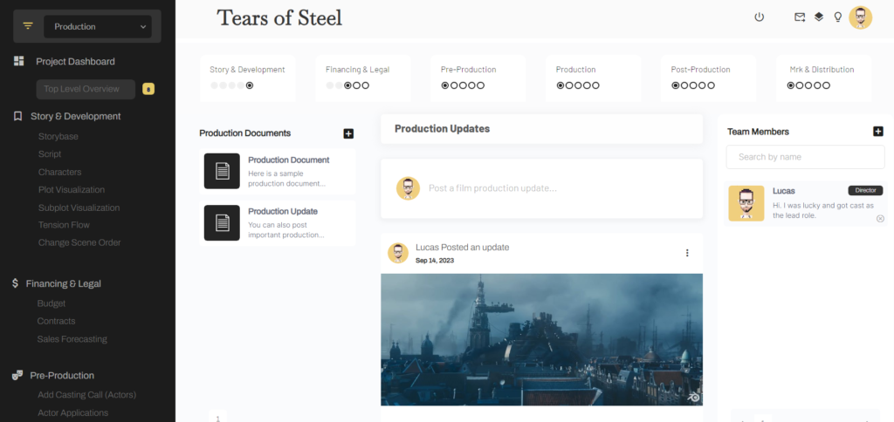This screenshot has width=894, height=422.
Task: Select Top Level Overview item
Action: coord(86,89)
